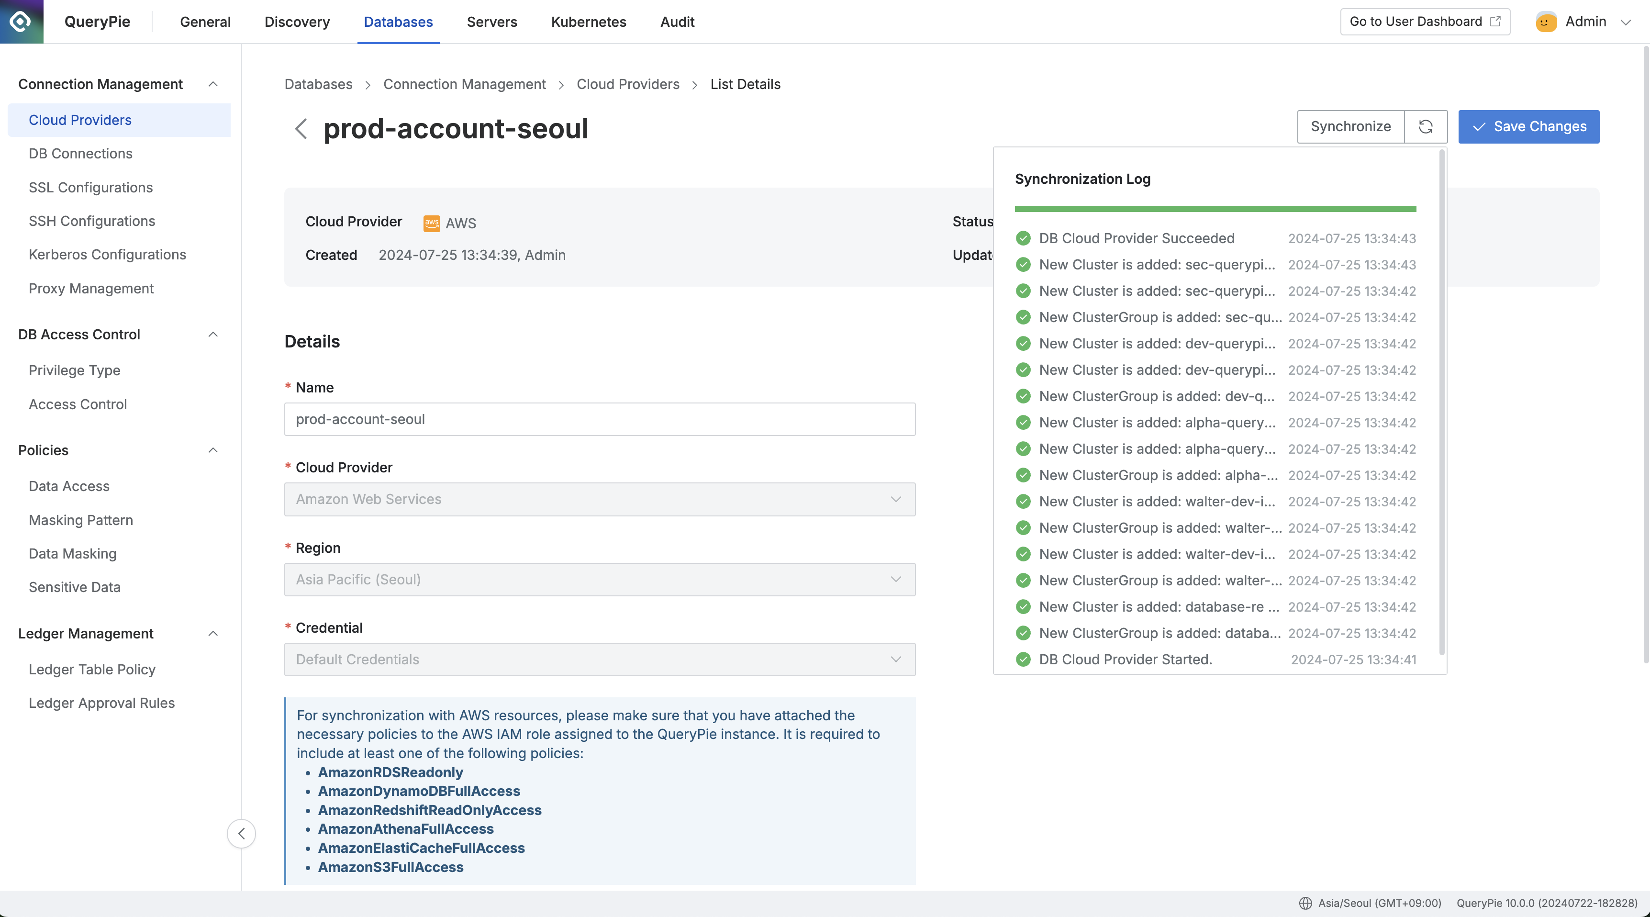Image resolution: width=1650 pixels, height=917 pixels.
Task: Click green check icon for DB Cloud Provider Succeeded
Action: 1024,238
